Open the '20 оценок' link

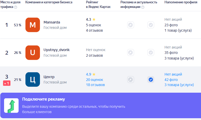[94, 80]
